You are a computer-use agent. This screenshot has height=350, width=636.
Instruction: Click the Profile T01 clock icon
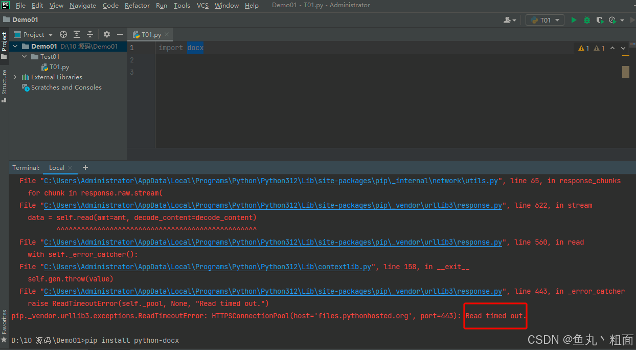point(612,20)
